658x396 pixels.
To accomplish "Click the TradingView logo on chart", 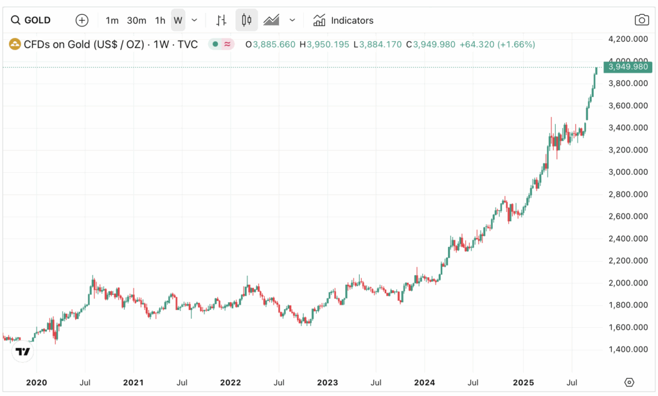I will (22, 352).
